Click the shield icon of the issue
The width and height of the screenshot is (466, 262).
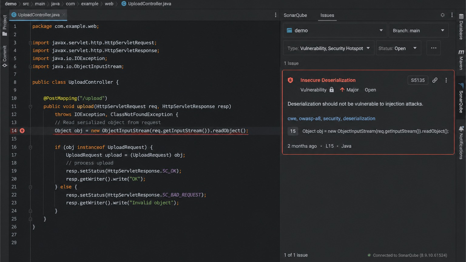coord(290,80)
